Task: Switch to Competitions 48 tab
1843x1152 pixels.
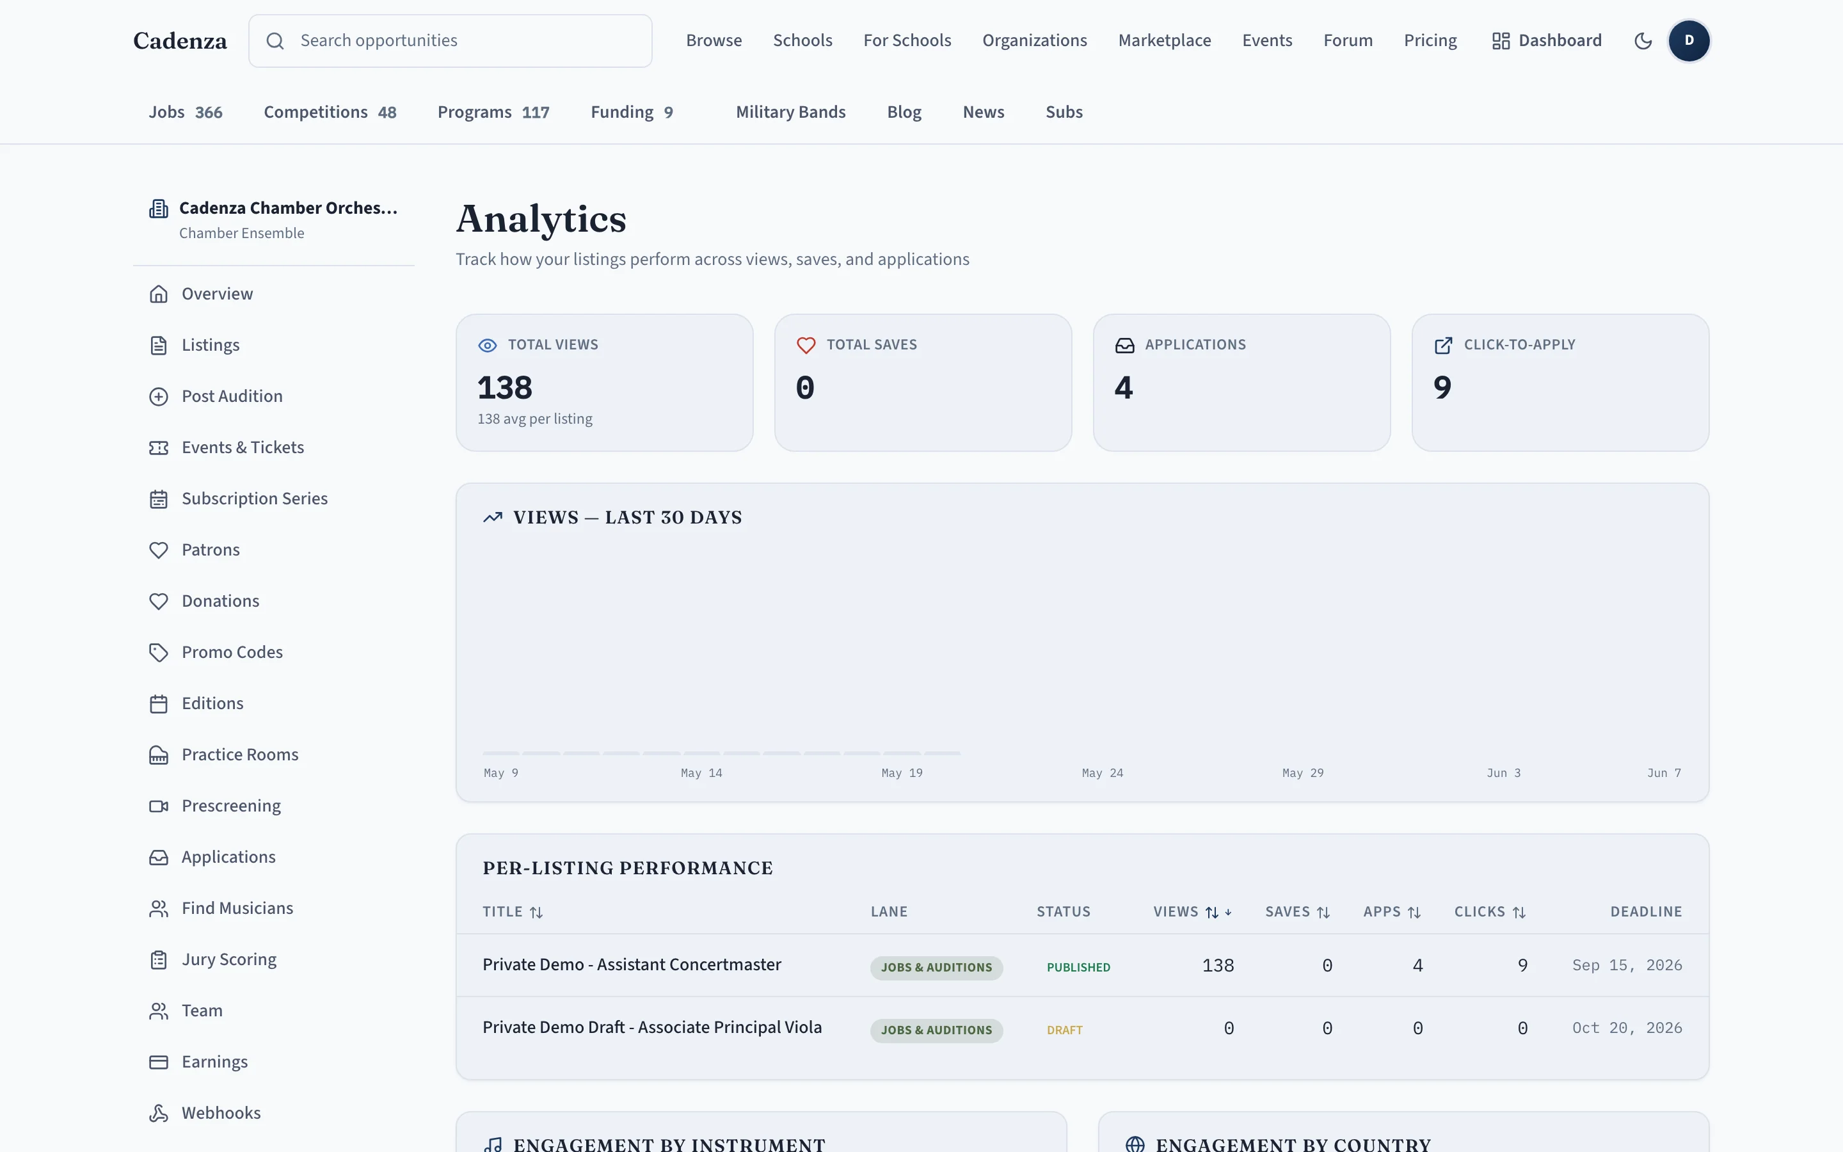Action: (330, 112)
